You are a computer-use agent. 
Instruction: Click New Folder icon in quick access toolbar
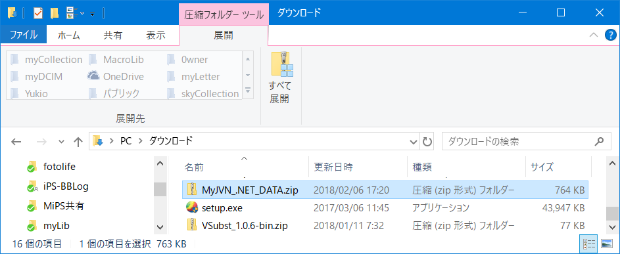[x=55, y=13]
